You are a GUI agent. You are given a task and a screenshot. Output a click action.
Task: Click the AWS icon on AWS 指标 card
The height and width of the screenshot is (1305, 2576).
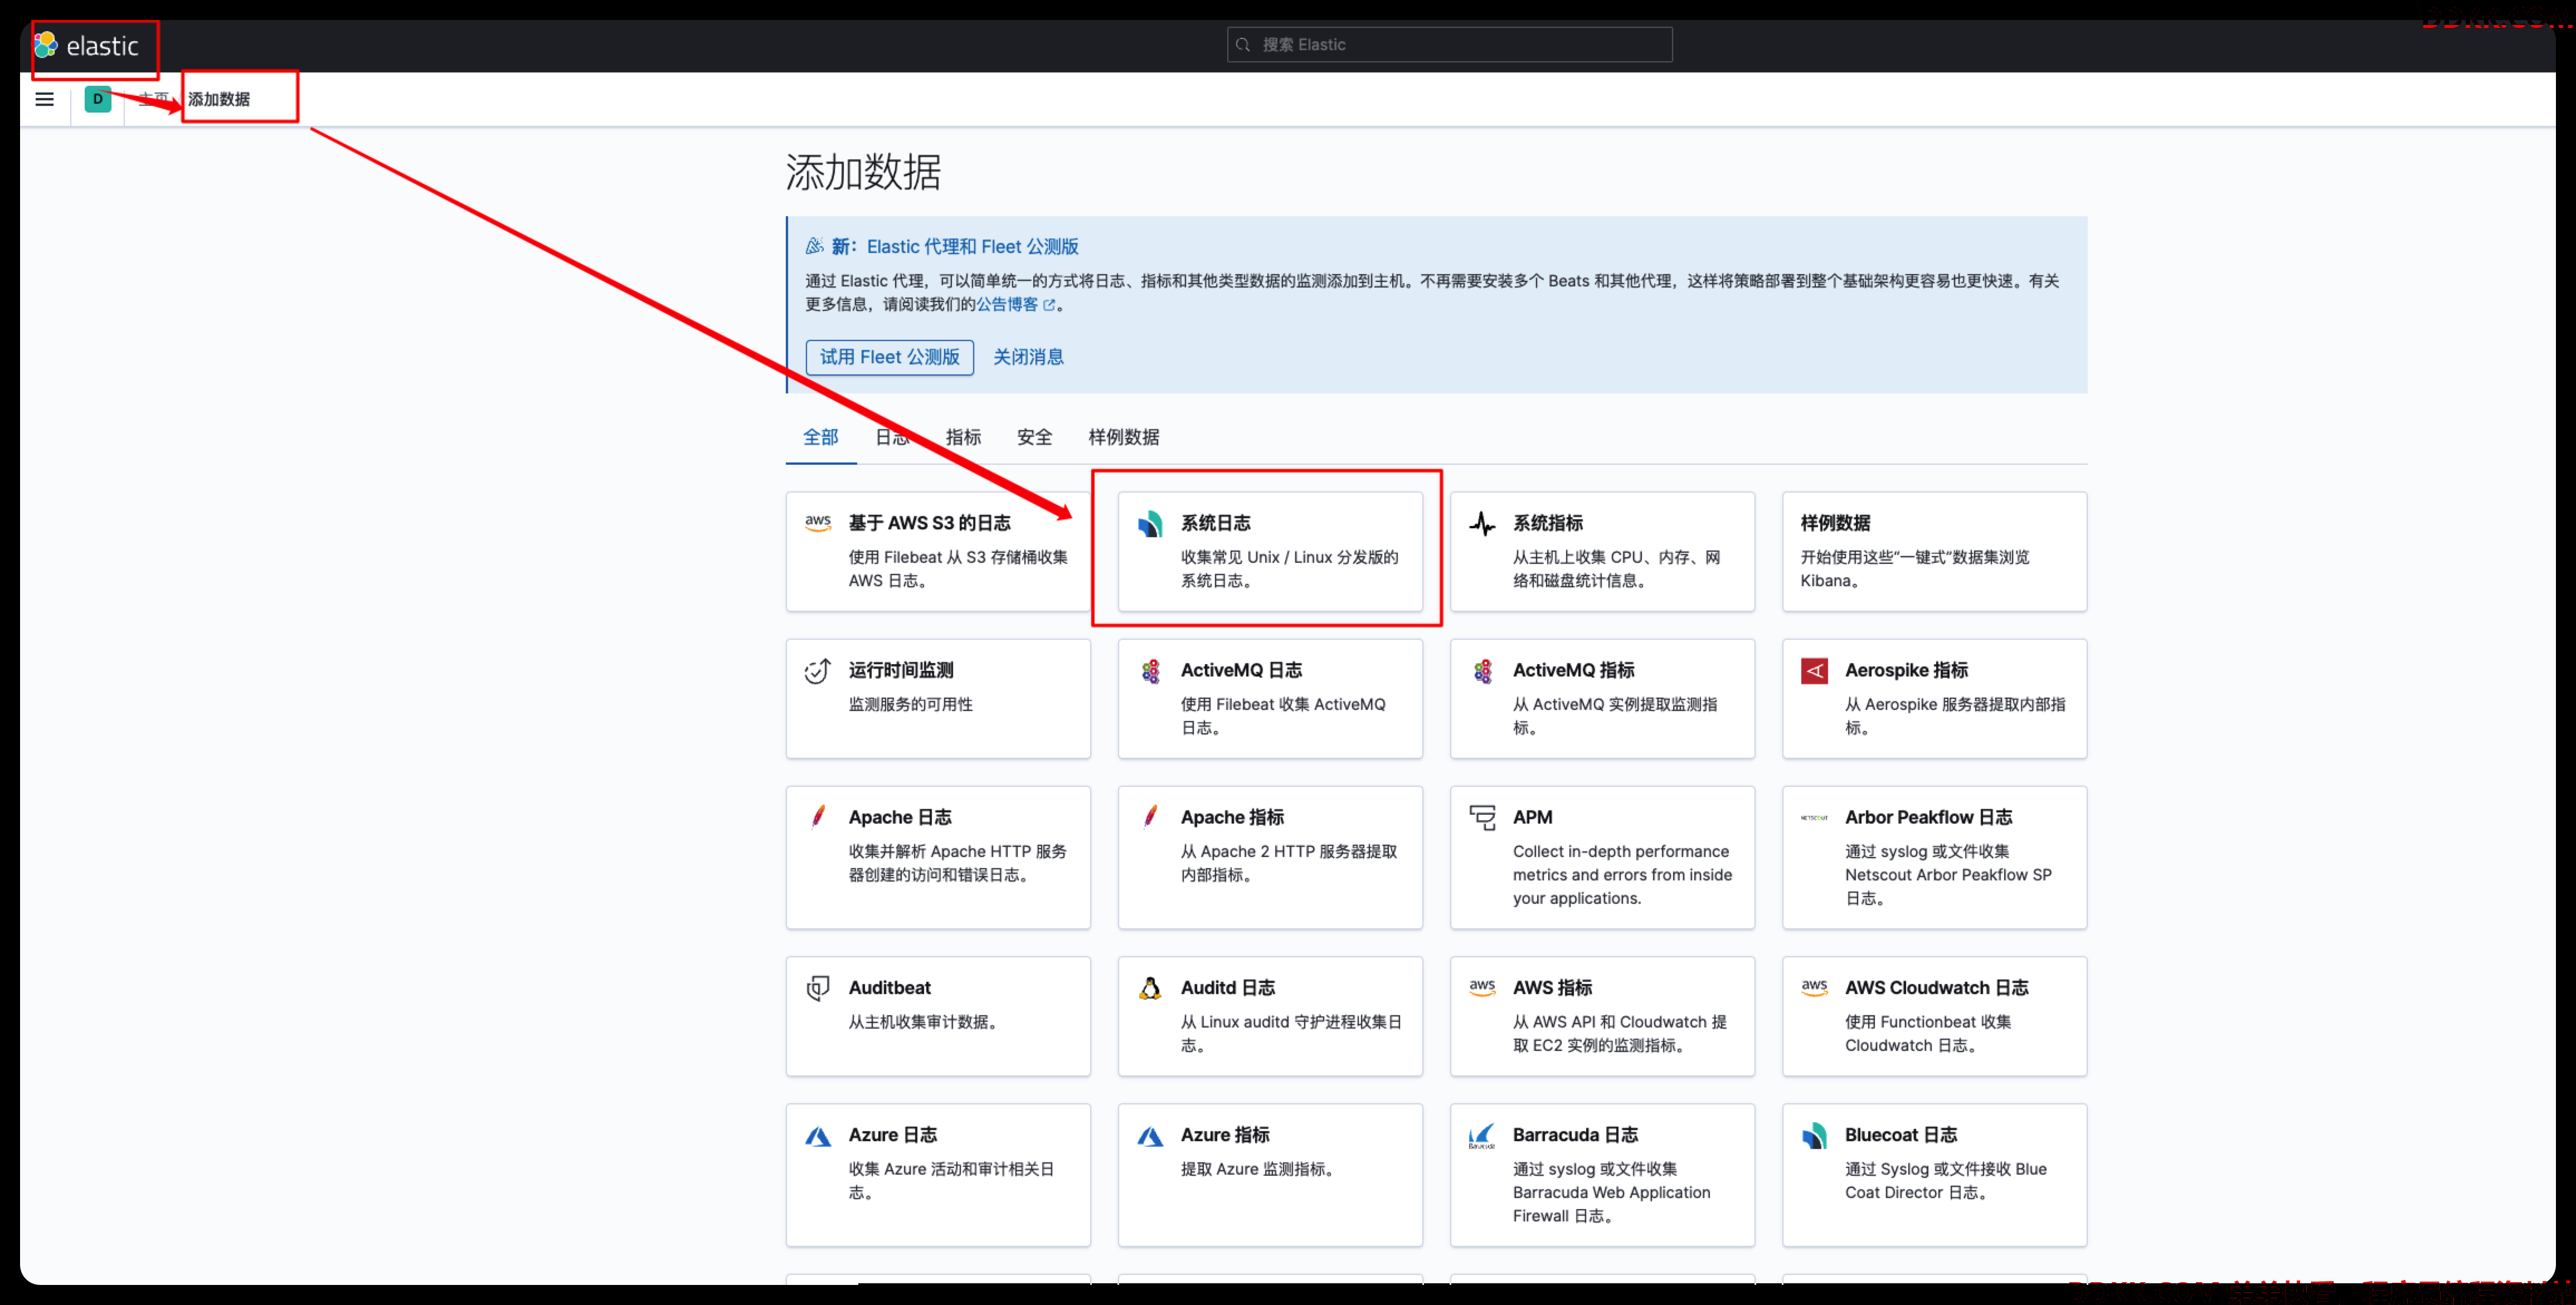[1482, 988]
